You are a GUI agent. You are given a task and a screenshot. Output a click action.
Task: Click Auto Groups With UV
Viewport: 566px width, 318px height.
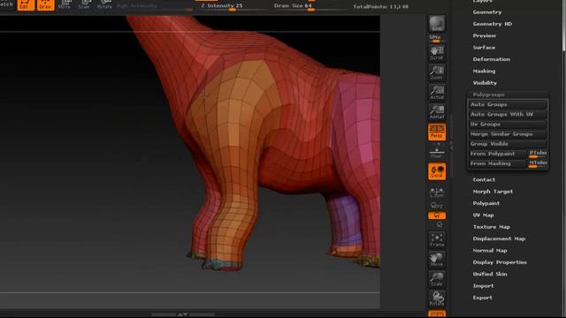pos(508,114)
